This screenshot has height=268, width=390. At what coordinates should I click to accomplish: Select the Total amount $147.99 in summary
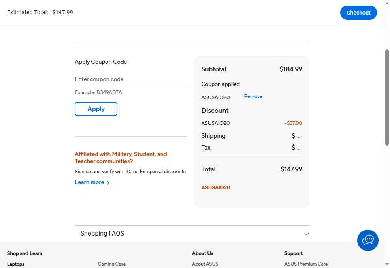pyautogui.click(x=291, y=169)
